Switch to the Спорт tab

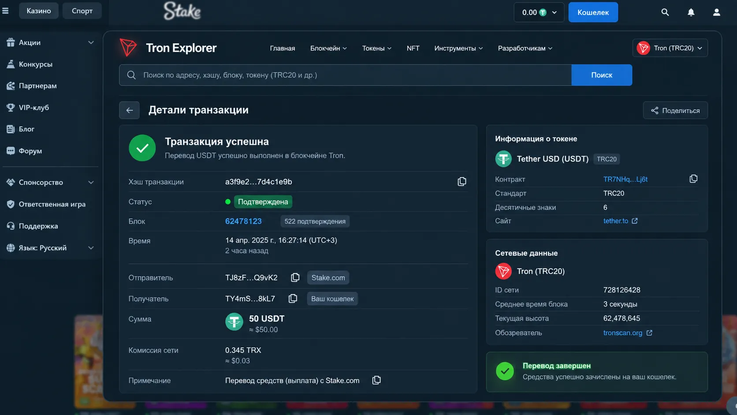coord(82,11)
